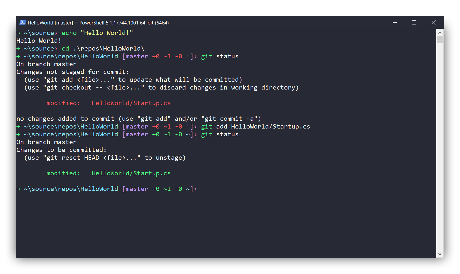460x274 pixels.
Task: Click the green staged HelloWorld/Startup.cs path
Action: (x=131, y=173)
